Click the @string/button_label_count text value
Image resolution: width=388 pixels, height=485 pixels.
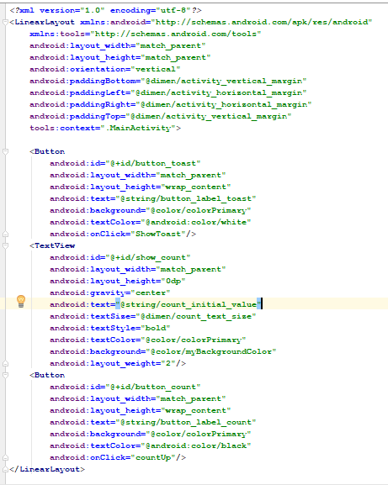click(x=185, y=422)
